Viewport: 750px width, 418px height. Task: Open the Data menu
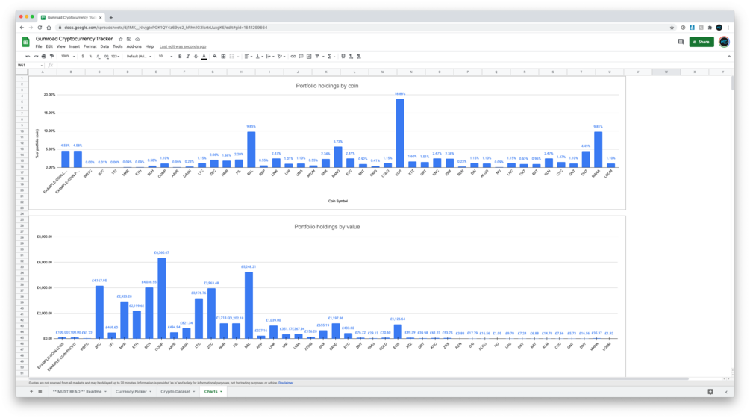click(x=104, y=46)
